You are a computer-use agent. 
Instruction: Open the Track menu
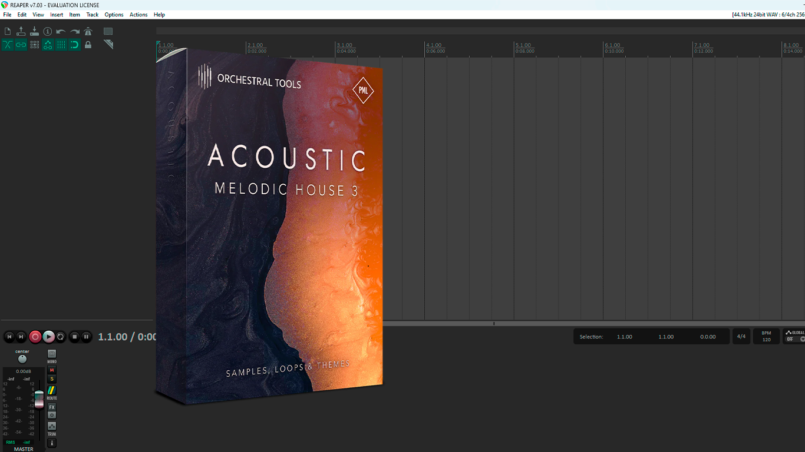93,15
